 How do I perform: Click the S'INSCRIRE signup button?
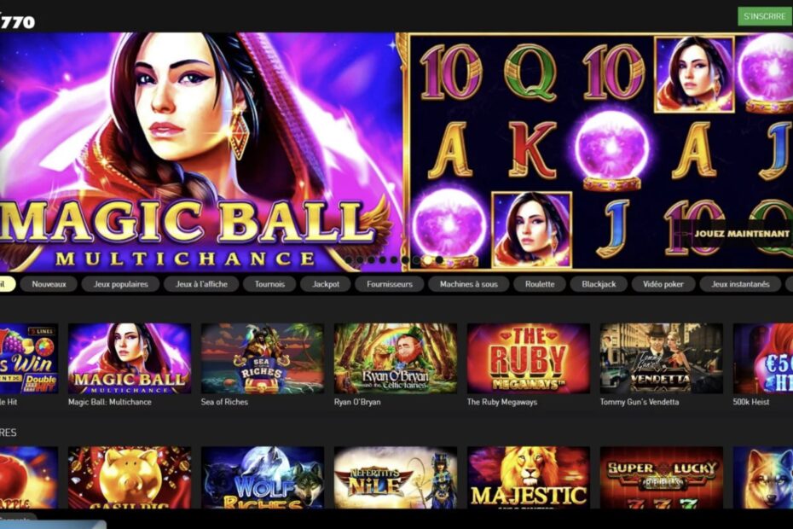point(764,16)
